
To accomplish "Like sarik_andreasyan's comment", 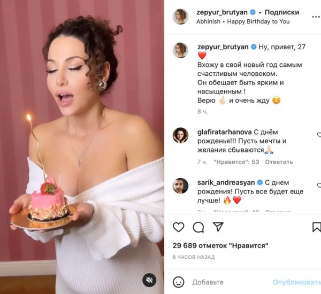I will (319, 185).
